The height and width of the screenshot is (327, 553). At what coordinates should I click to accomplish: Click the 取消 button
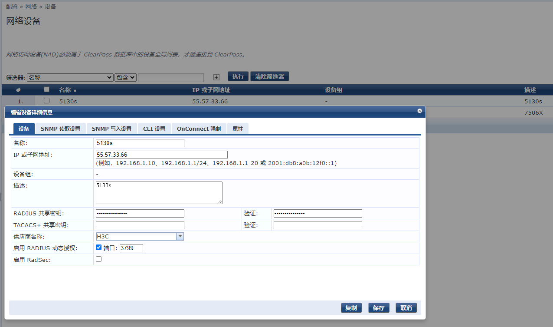406,308
